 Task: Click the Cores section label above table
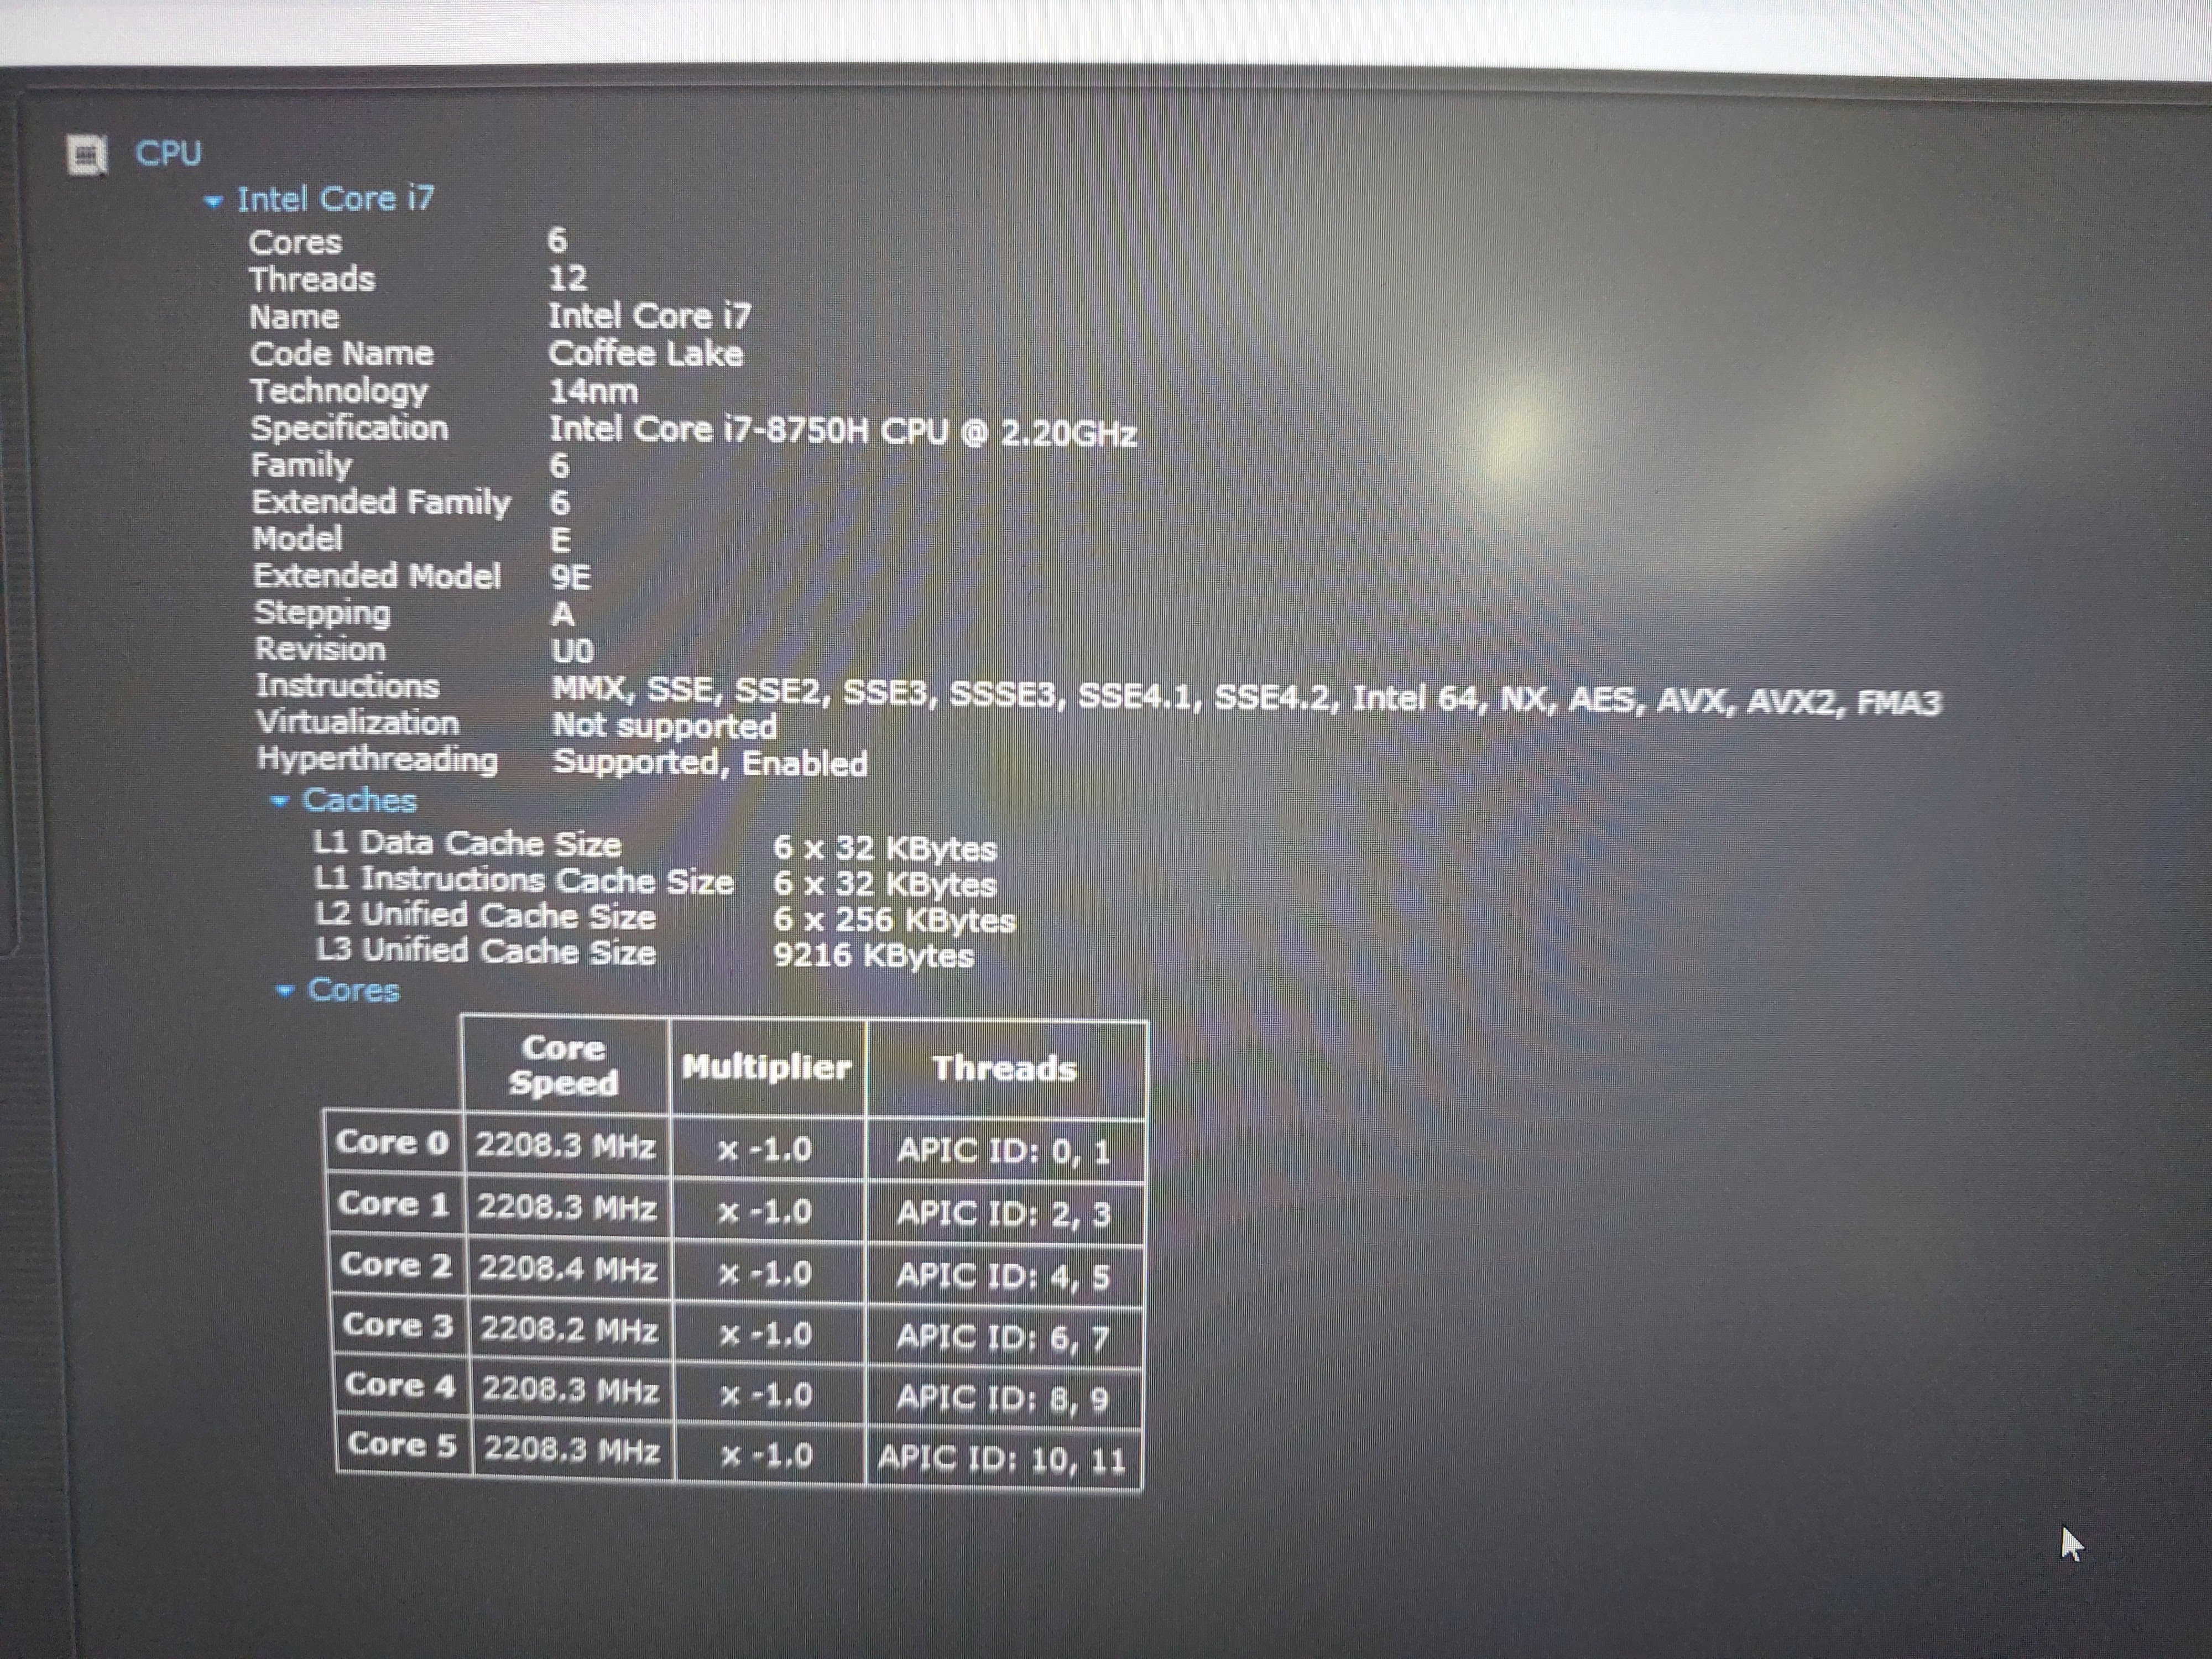click(353, 990)
